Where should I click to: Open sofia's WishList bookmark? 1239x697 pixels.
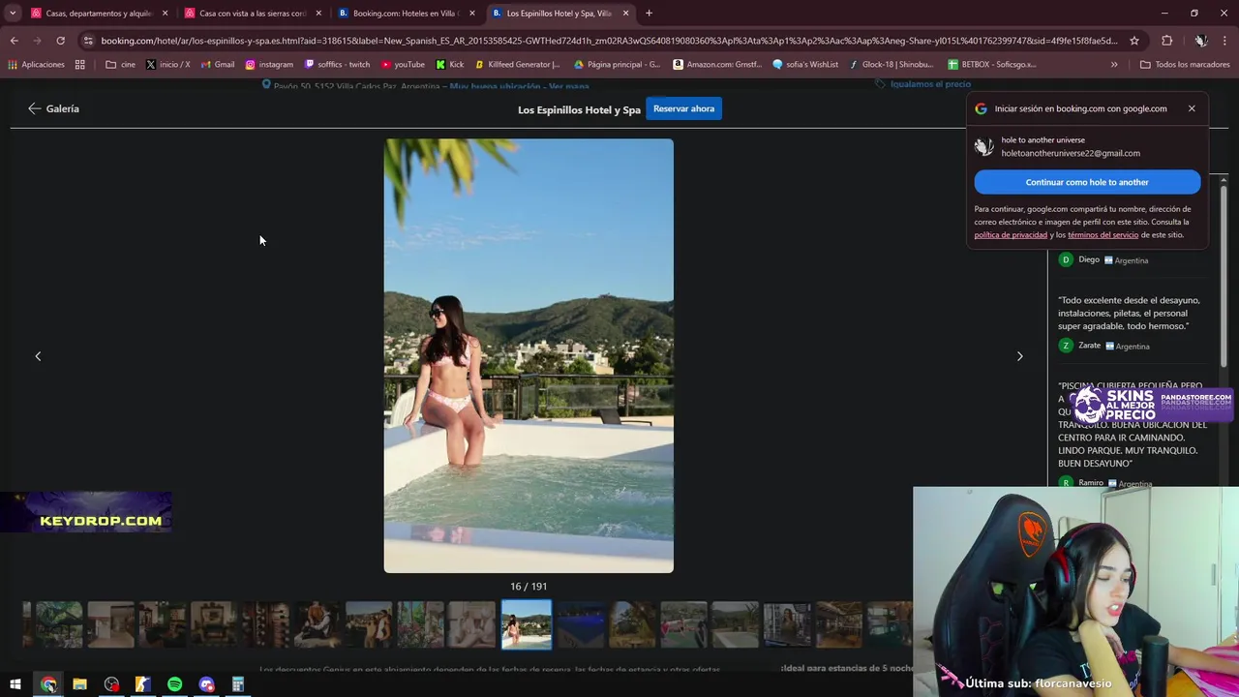point(804,65)
